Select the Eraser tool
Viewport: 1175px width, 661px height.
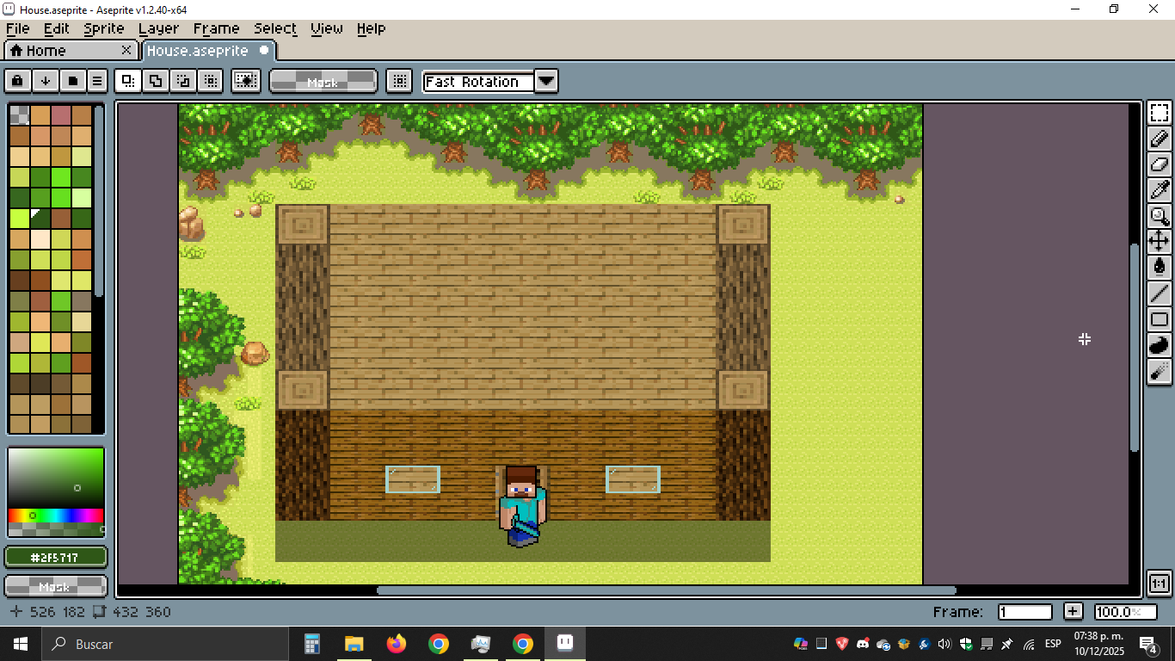pyautogui.click(x=1160, y=164)
